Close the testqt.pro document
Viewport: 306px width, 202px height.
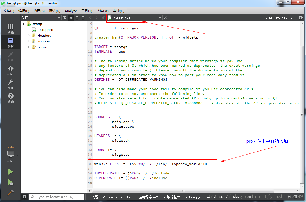click(x=165, y=18)
